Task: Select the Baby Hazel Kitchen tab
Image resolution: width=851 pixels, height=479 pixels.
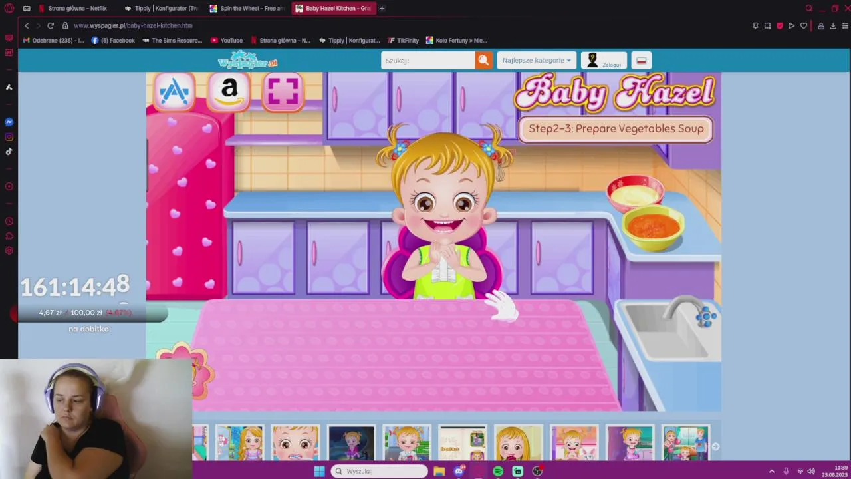Action: point(333,9)
